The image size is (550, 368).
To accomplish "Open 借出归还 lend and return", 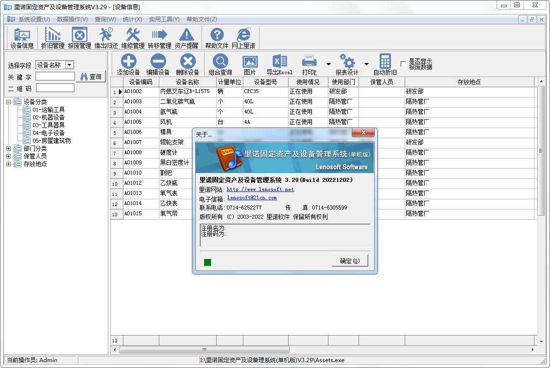I will coord(106,38).
